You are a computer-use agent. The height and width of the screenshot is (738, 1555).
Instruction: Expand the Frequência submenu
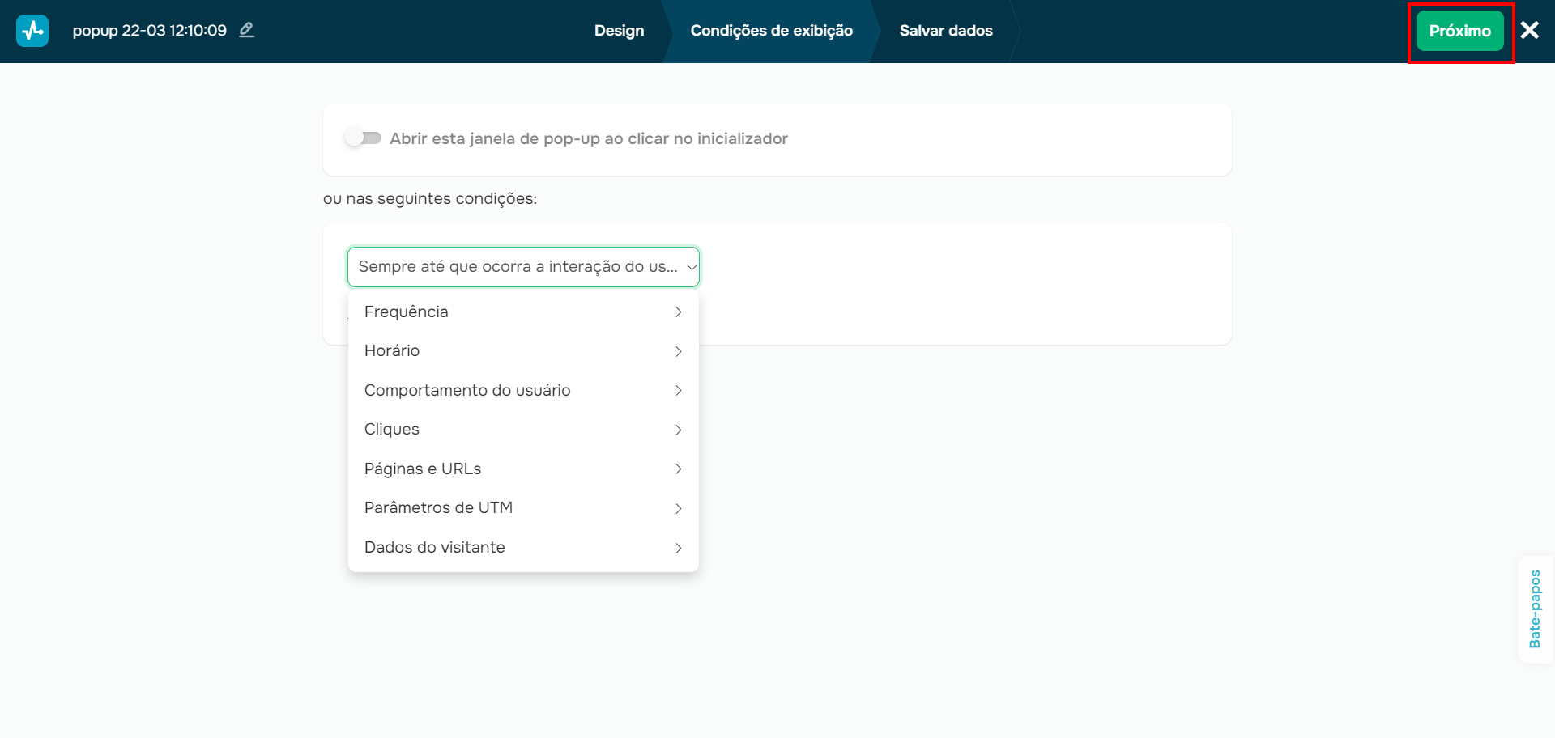point(406,312)
